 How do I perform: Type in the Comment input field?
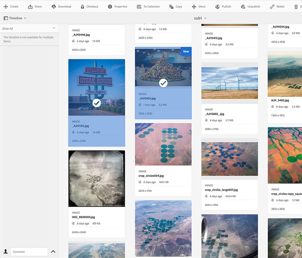[29, 251]
